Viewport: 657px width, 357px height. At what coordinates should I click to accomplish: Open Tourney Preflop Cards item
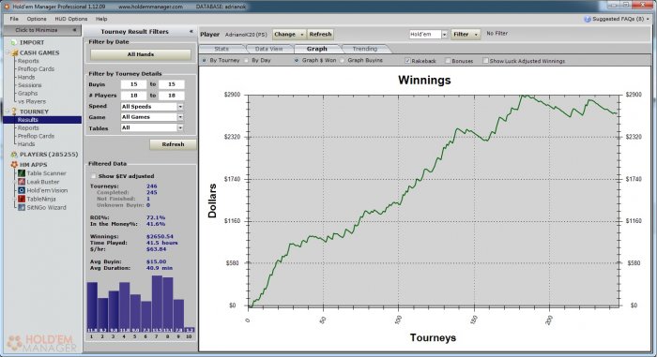point(36,136)
